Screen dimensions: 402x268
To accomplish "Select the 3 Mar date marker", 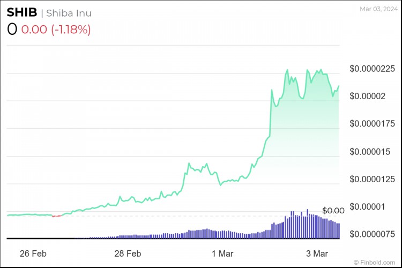I will coord(317,254).
